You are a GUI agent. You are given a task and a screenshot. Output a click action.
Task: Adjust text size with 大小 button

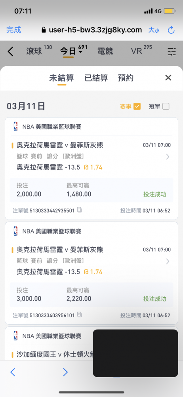154,30
